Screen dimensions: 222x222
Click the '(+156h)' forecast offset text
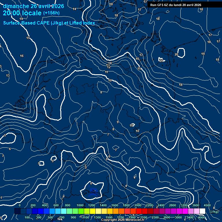[x=51, y=13]
